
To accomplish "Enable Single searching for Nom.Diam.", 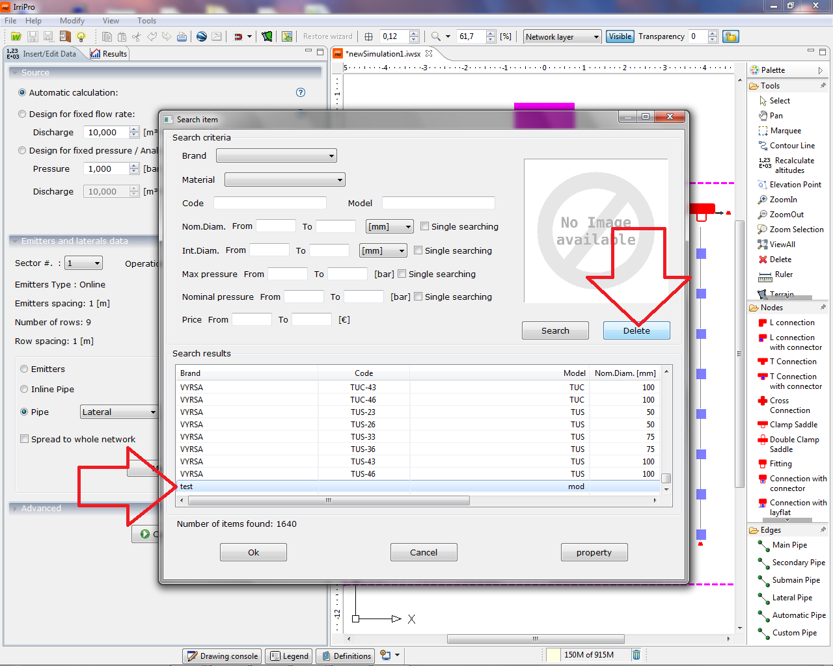I will (425, 226).
